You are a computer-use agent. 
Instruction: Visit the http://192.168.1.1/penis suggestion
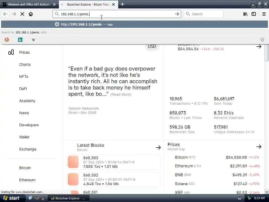pos(134,24)
